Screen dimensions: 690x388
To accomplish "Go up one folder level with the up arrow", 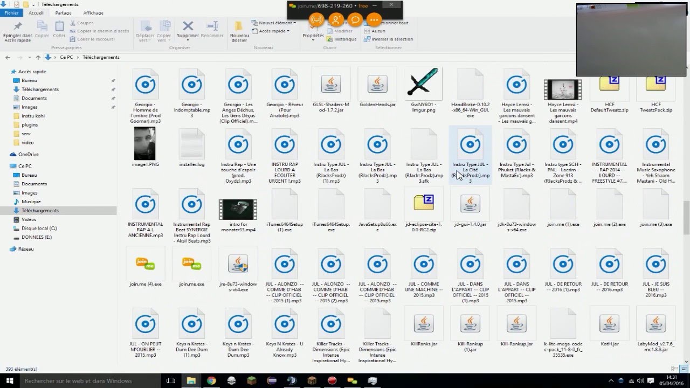I will point(38,57).
